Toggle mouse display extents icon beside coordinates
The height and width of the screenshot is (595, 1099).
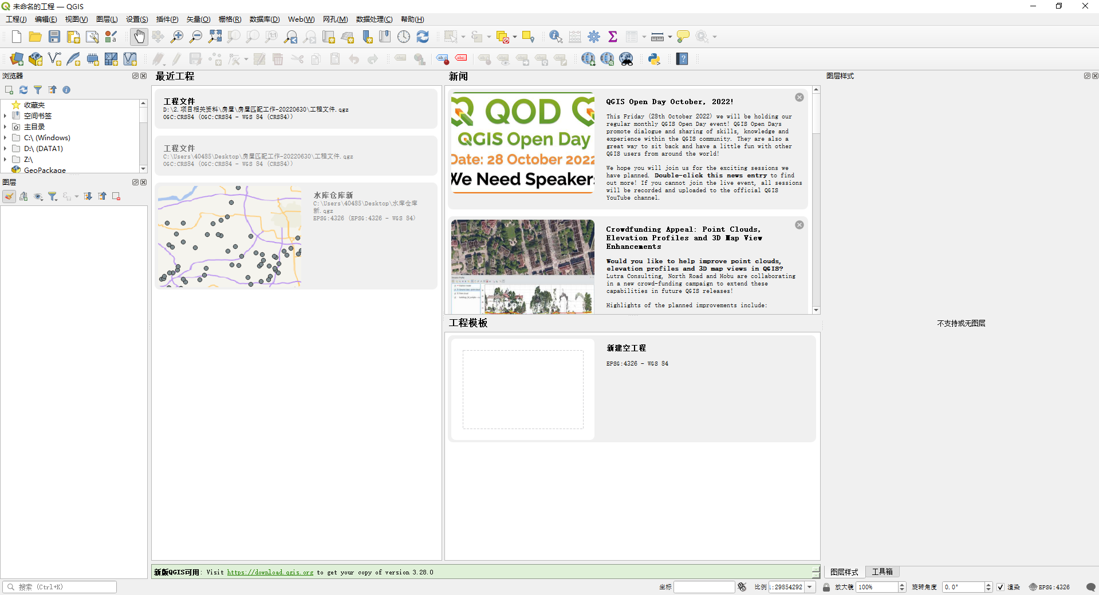742,587
